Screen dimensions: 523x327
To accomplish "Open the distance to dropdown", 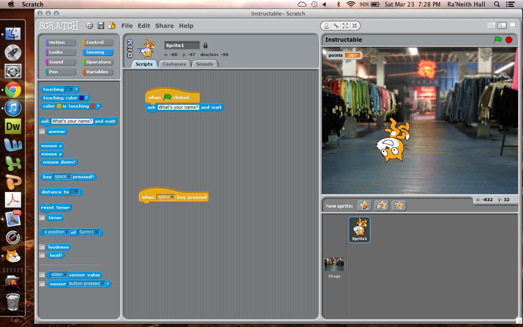I will 75,192.
